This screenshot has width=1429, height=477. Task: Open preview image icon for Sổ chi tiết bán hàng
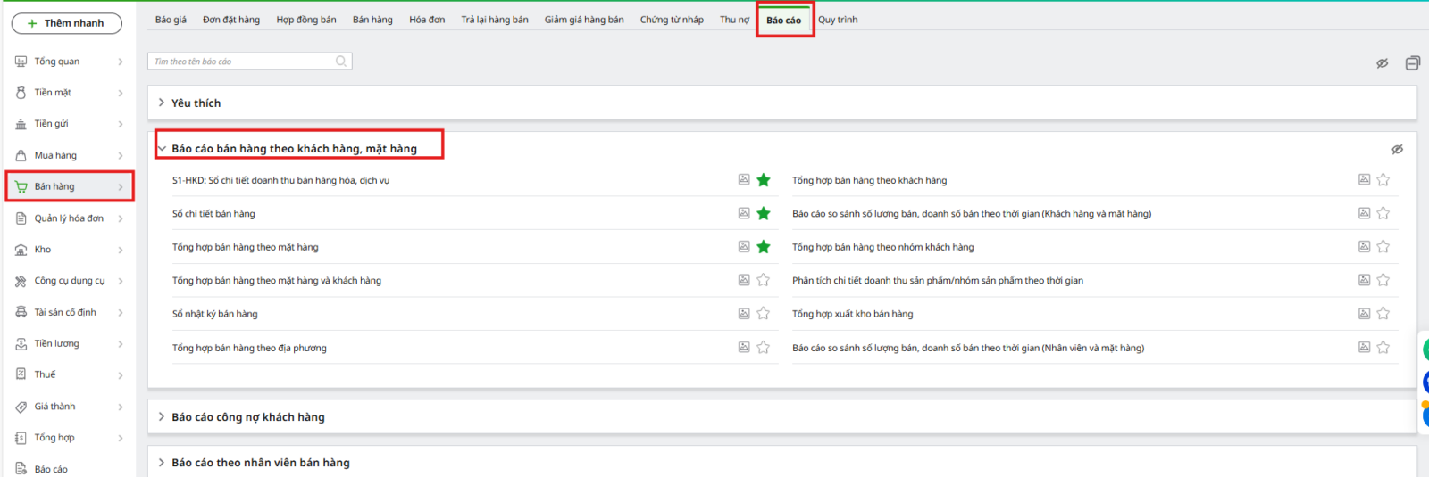click(744, 213)
